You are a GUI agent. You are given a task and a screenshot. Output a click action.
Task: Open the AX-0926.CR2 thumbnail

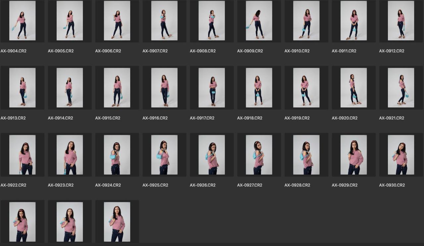coord(212,155)
